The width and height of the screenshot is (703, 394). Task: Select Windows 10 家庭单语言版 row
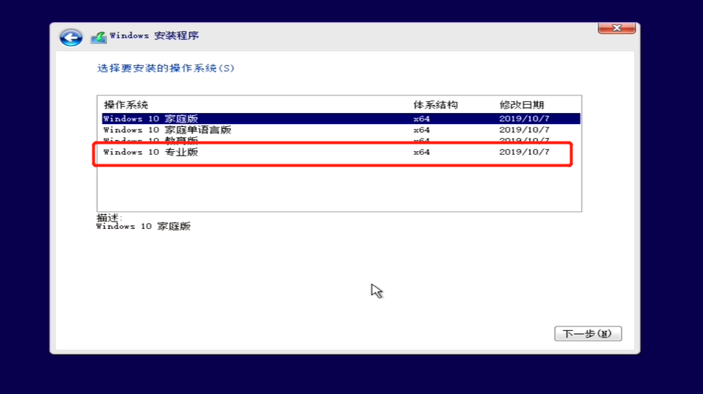coord(340,130)
